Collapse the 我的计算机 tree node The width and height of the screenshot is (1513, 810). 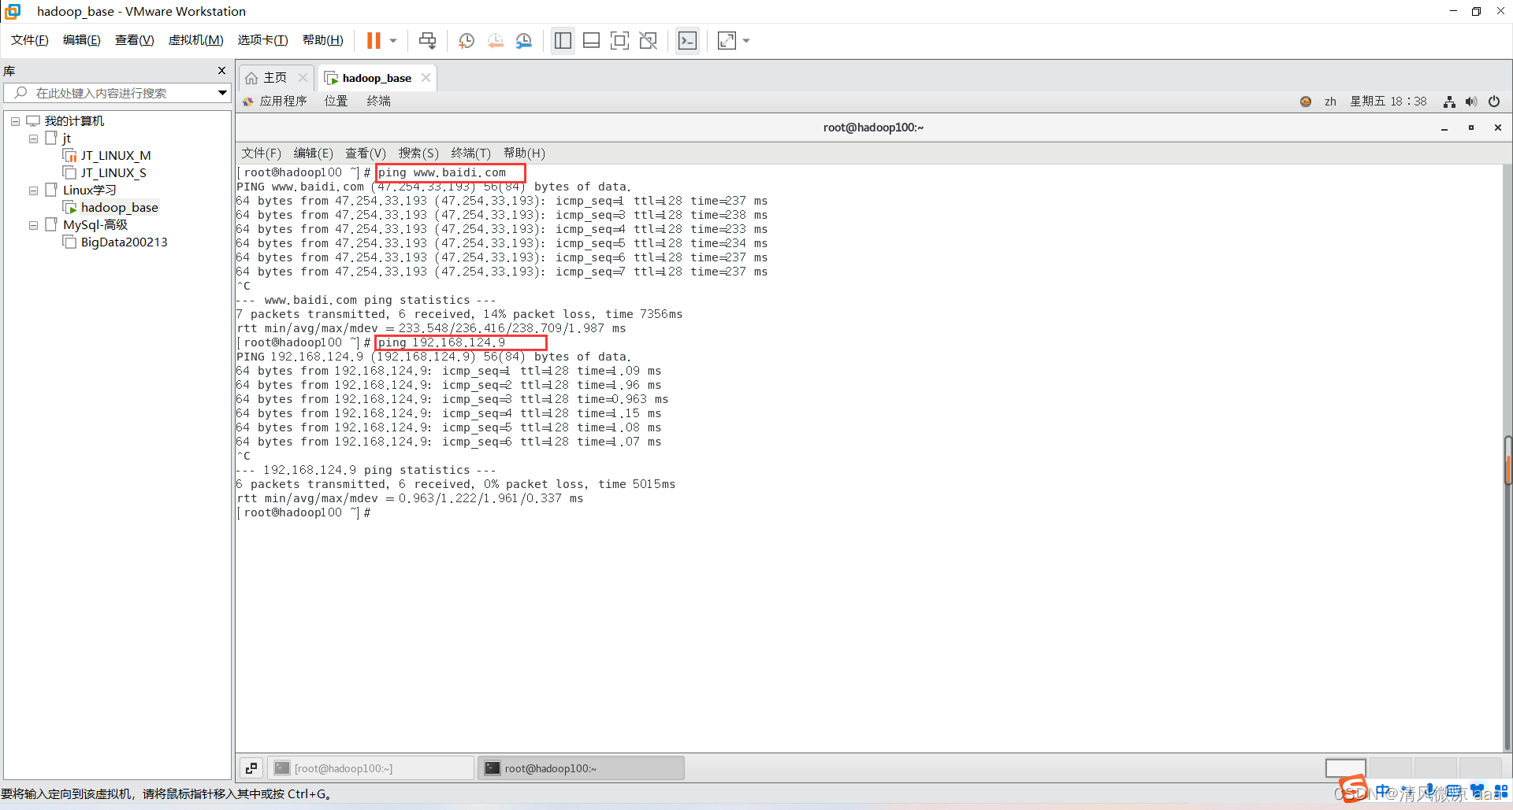coord(15,121)
